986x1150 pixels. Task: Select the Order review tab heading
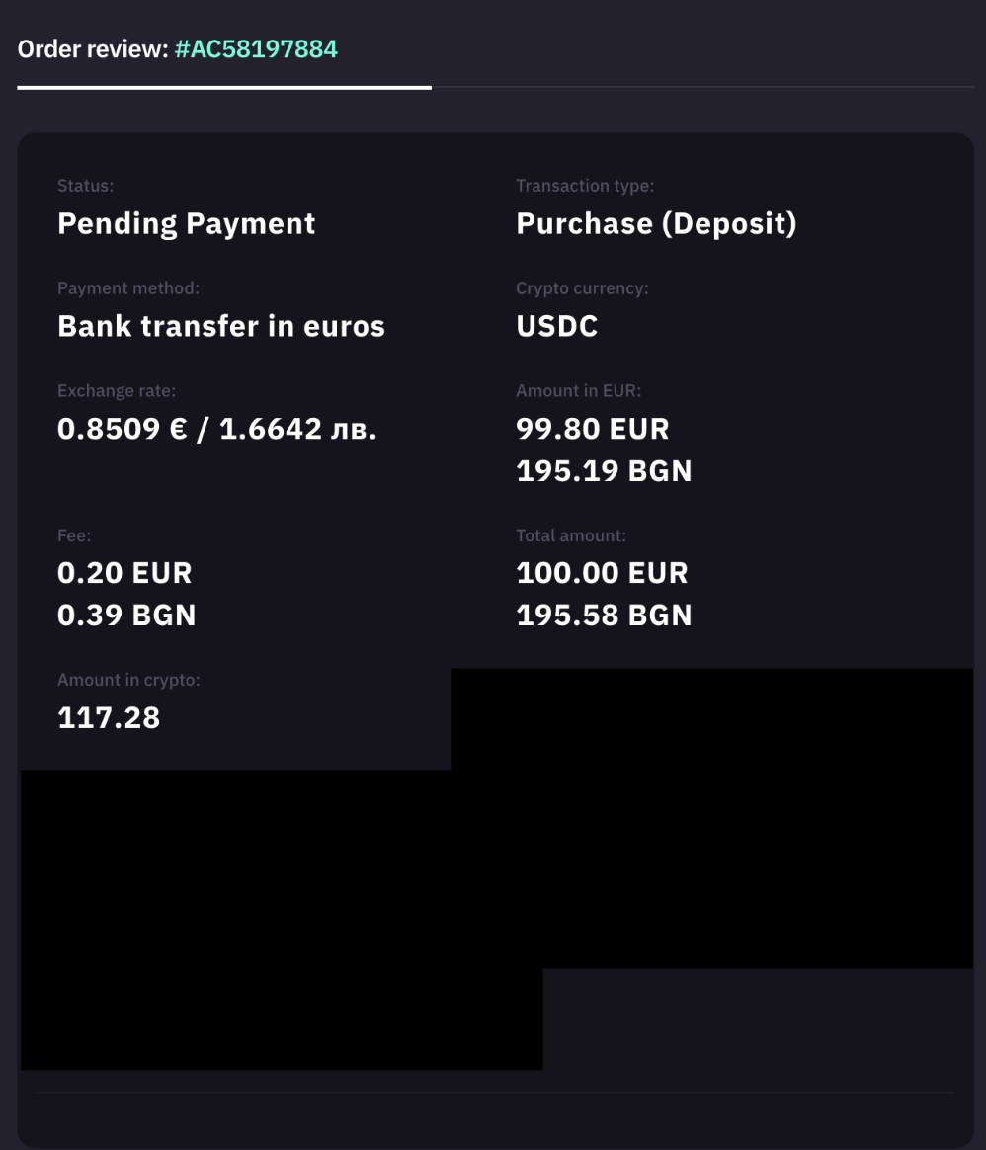coord(93,48)
